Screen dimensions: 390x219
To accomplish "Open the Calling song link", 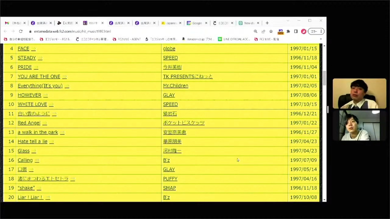I will point(25,160).
